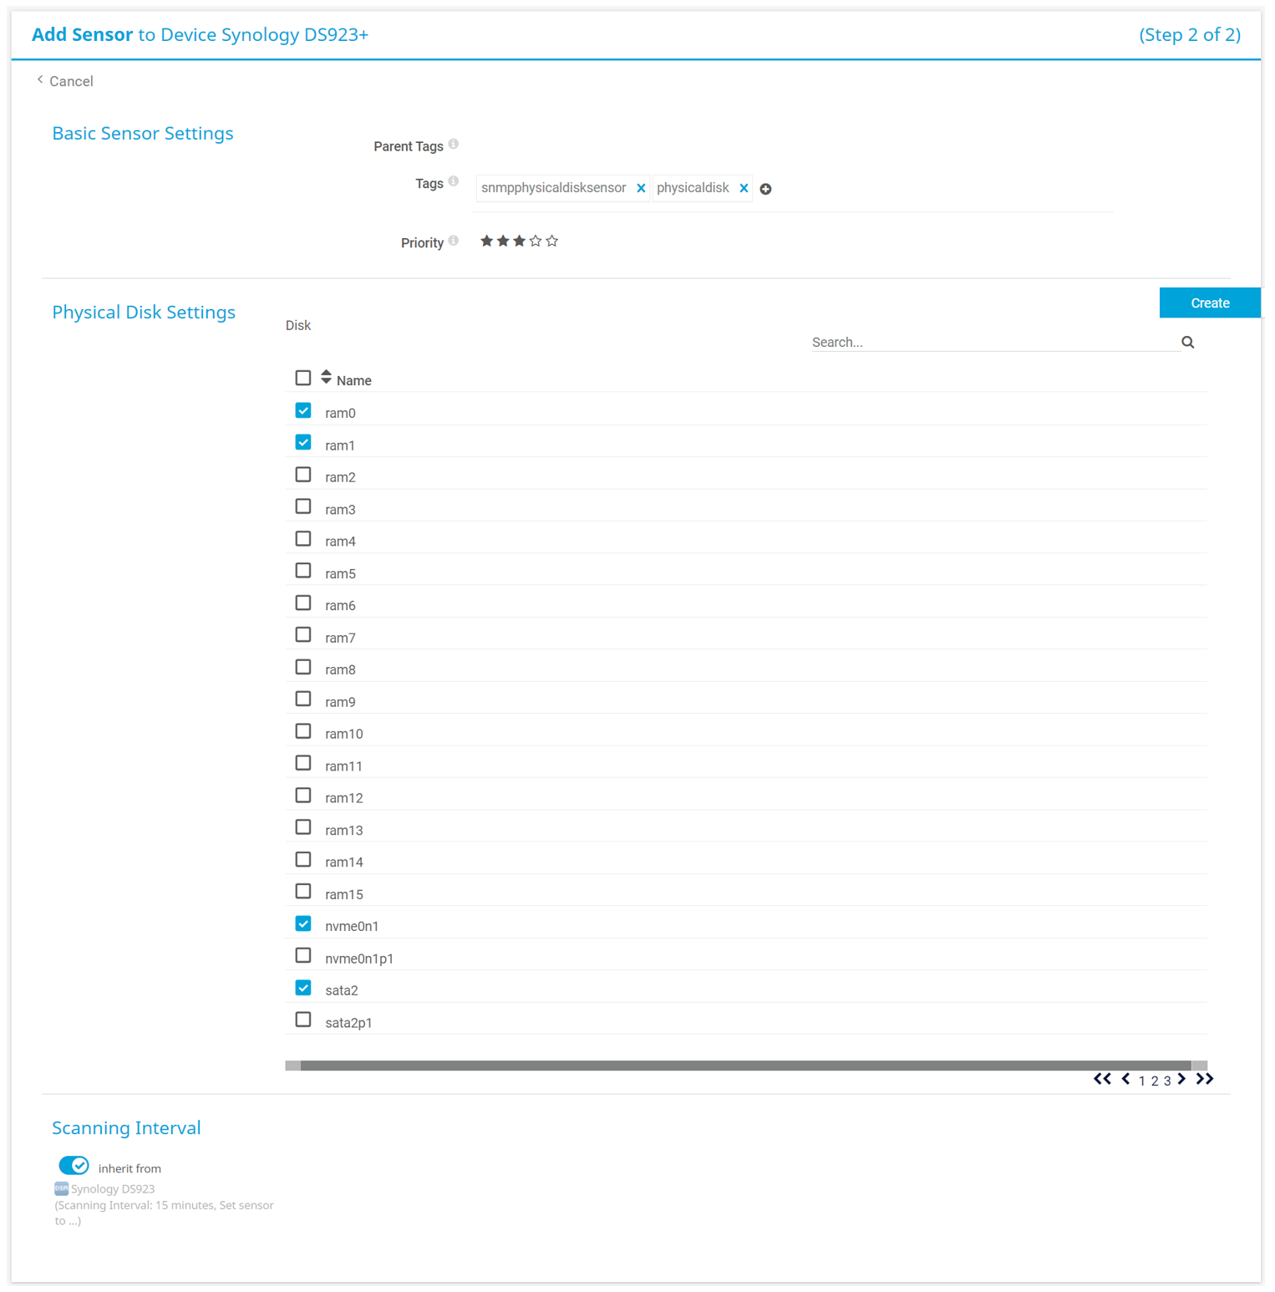Check the nvme0n1p1 disk checkbox
The height and width of the screenshot is (1292, 1275).
[303, 955]
